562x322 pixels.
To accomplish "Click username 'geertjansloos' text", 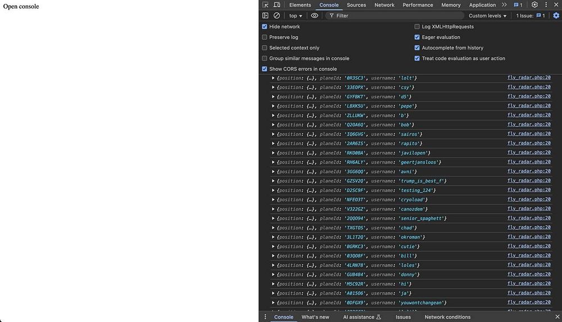I will click(x=419, y=163).
